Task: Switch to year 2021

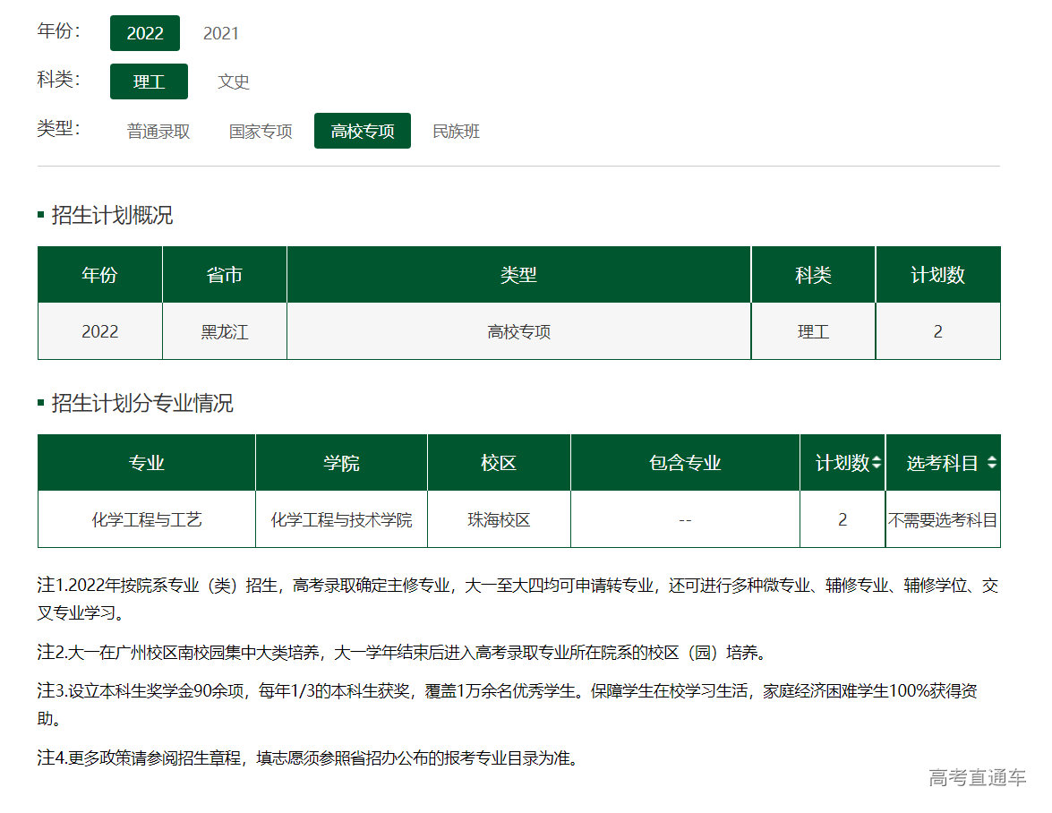Action: tap(221, 33)
